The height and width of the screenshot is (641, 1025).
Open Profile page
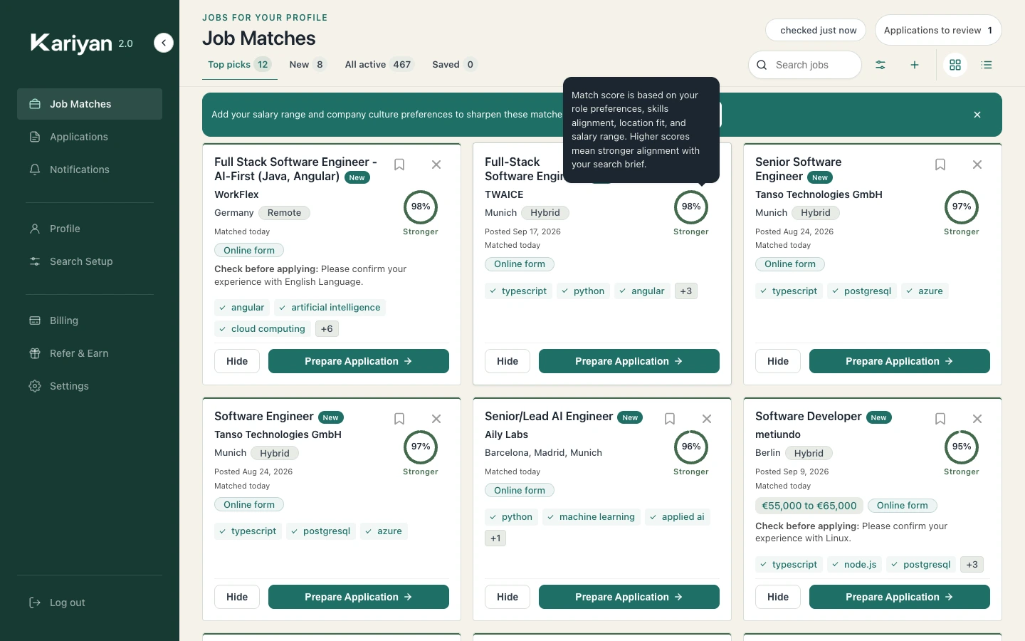click(90, 229)
